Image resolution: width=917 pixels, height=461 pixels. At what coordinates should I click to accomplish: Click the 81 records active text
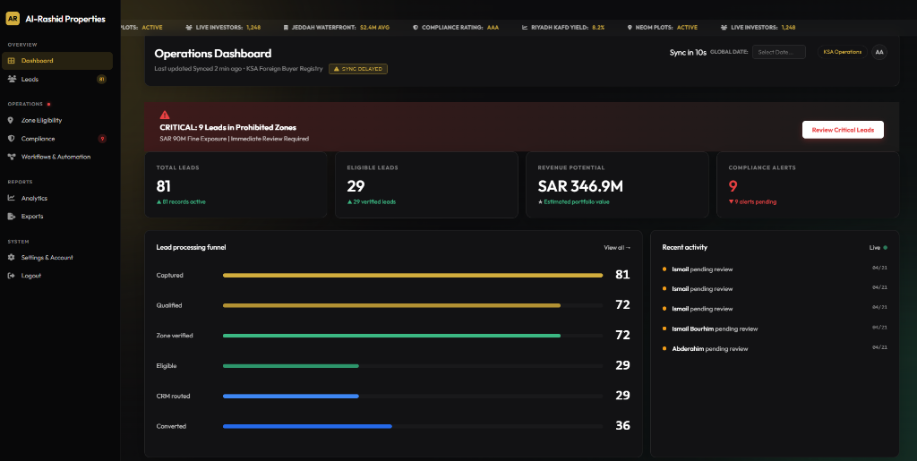click(x=181, y=201)
